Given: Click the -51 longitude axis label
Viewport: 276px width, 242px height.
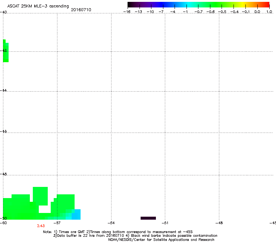Looking at the screenshot, I should (165, 223).
